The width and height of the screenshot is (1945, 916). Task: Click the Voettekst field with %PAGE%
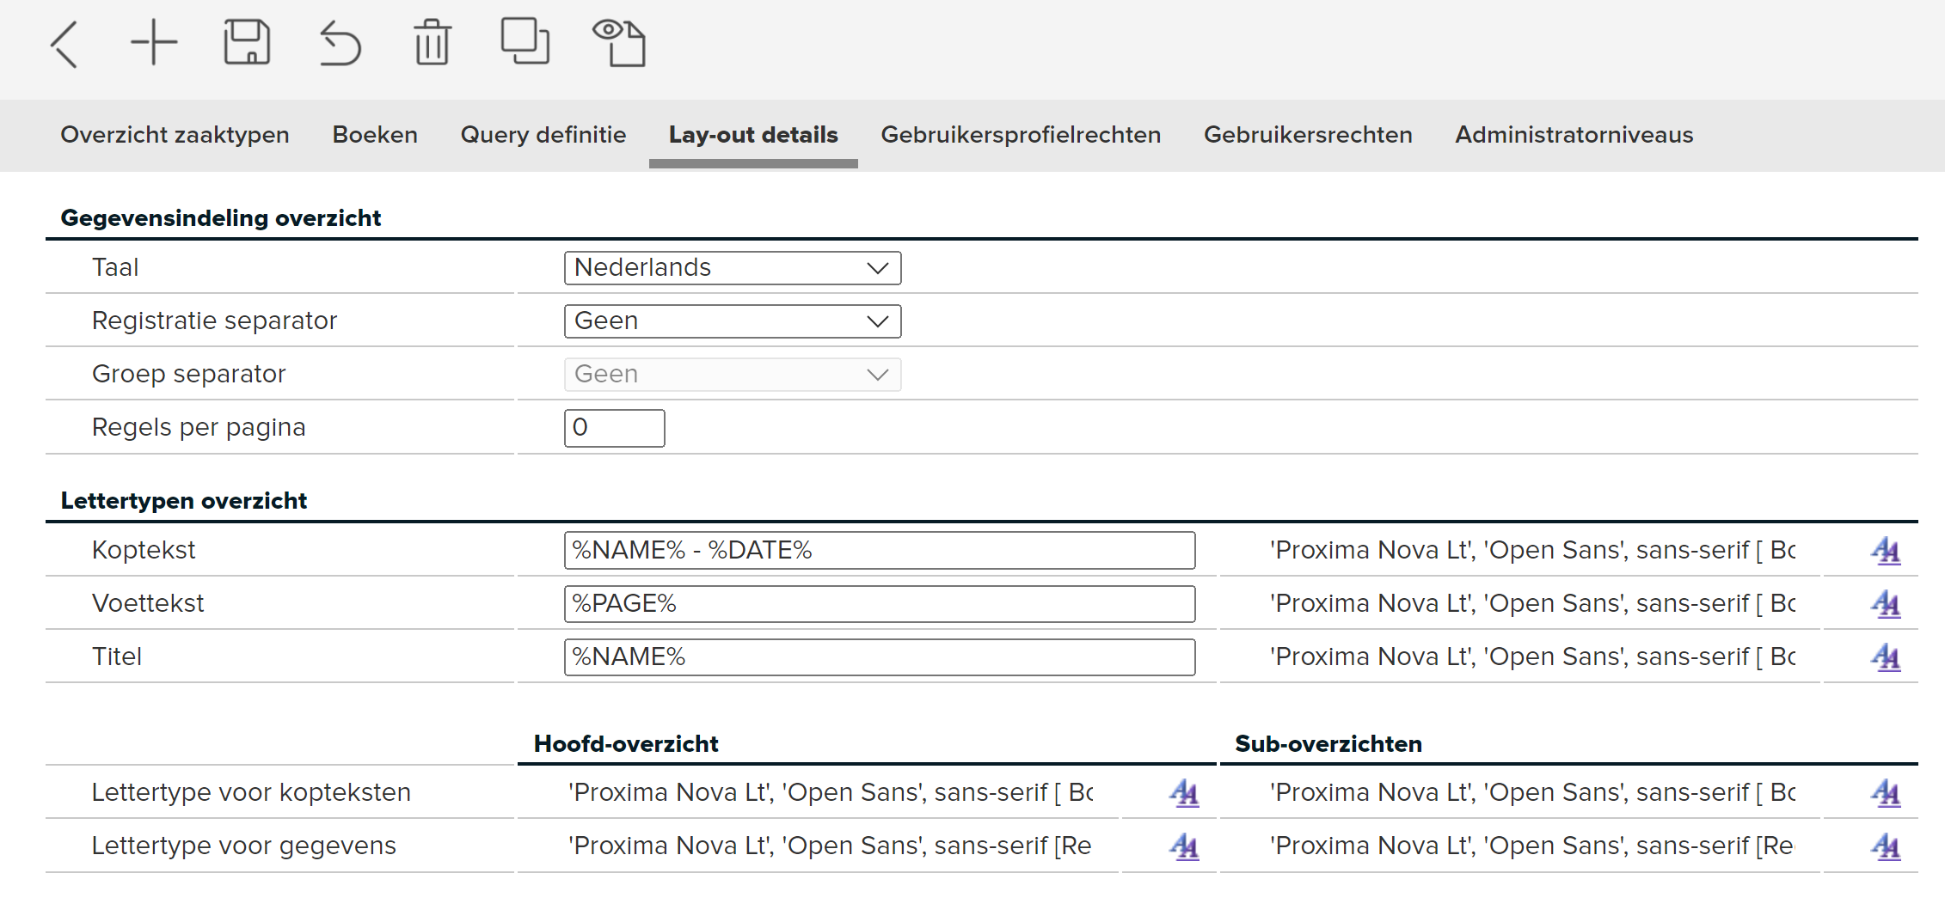click(880, 604)
